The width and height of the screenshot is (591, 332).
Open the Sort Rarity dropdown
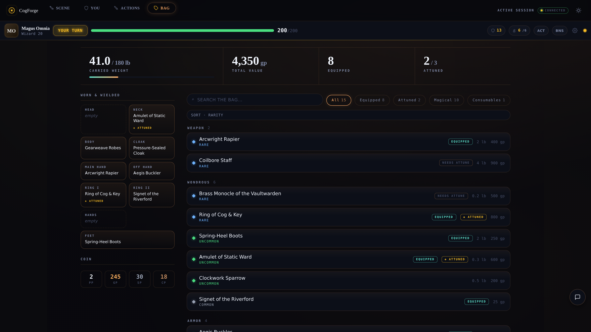pyautogui.click(x=349, y=115)
